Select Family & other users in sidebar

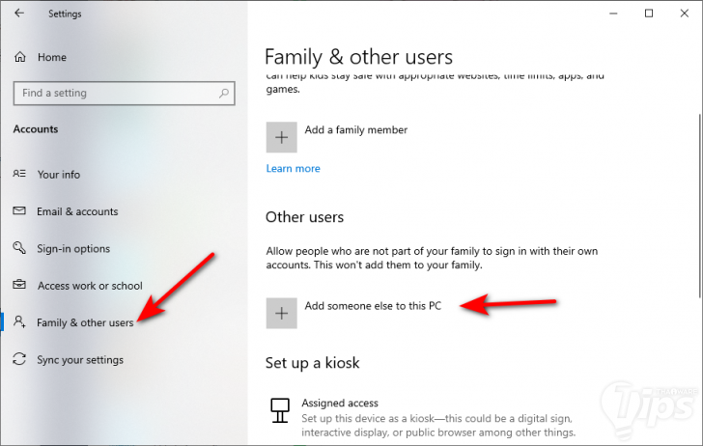(x=85, y=322)
